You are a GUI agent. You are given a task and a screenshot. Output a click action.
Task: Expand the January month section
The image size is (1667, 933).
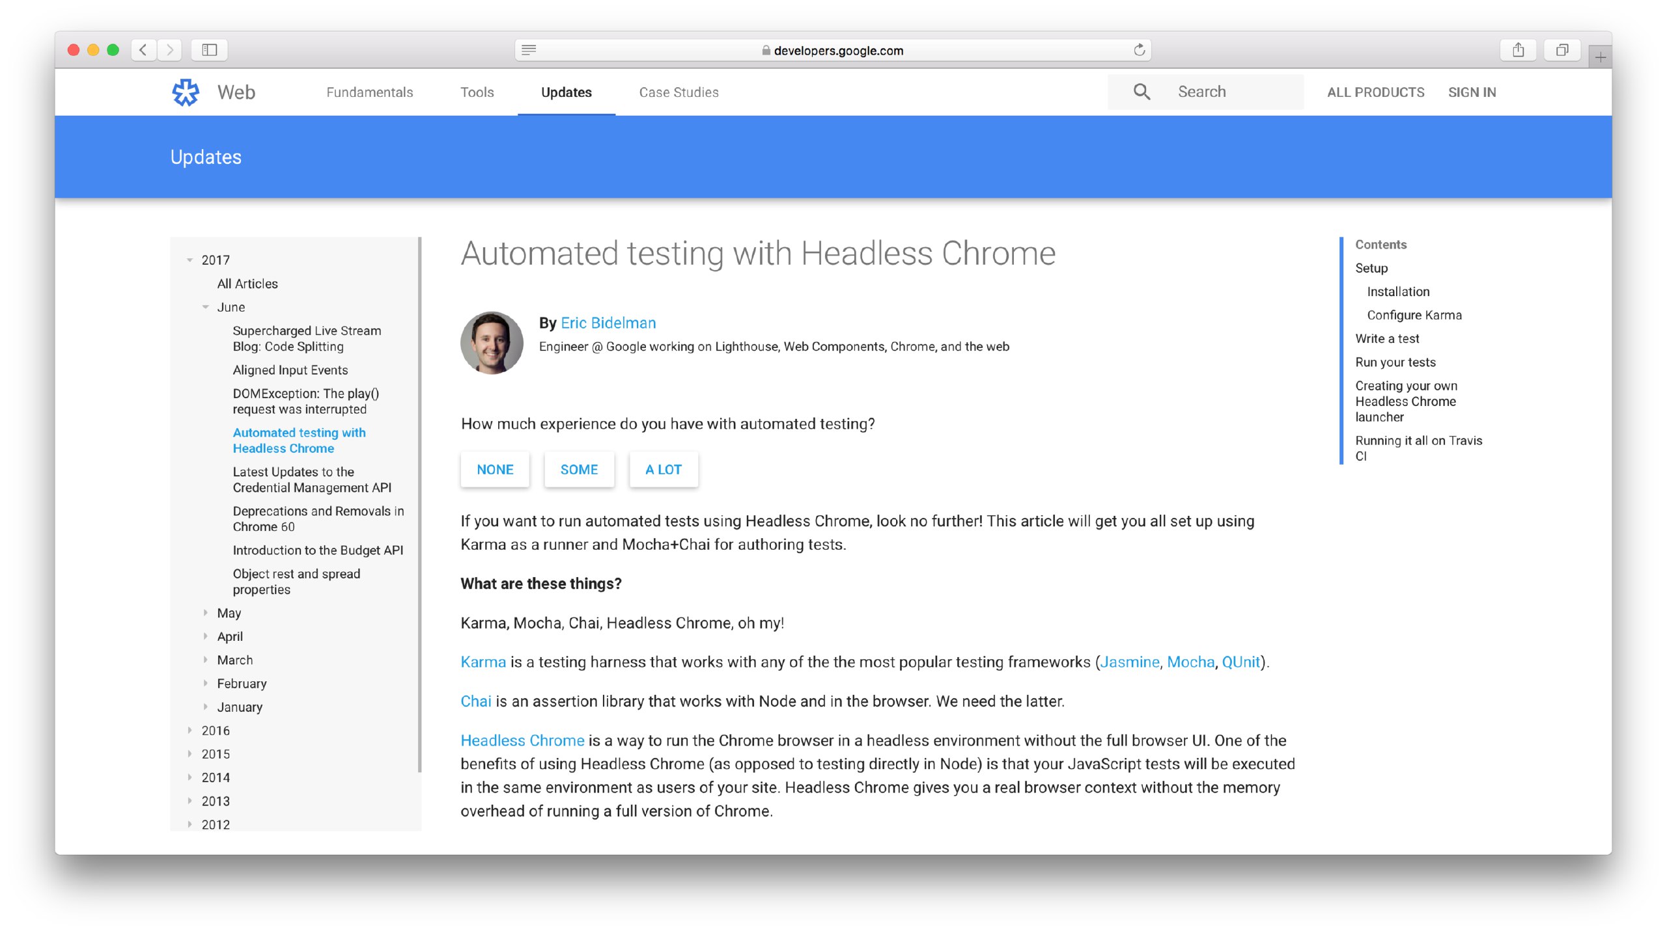[x=205, y=707]
